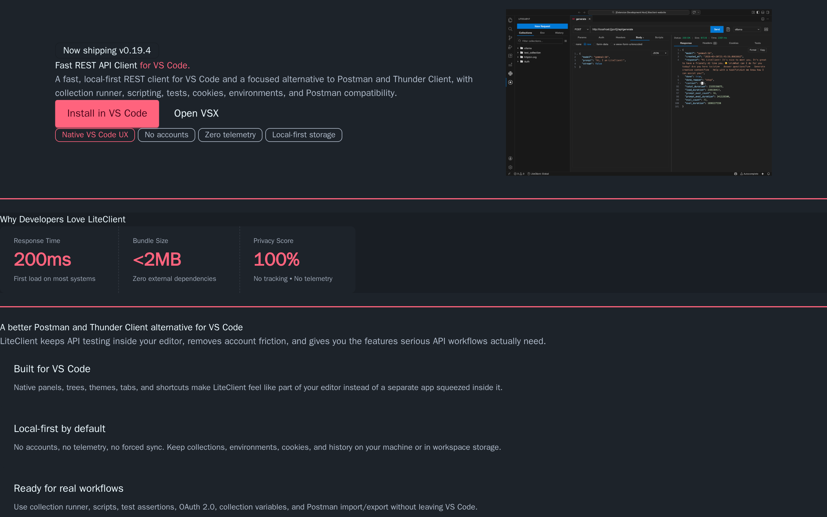
Task: Select the Zero telemetry pill
Action: point(230,135)
